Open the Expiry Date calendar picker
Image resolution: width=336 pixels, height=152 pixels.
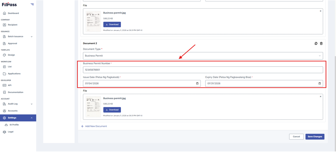pyautogui.click(x=320, y=84)
